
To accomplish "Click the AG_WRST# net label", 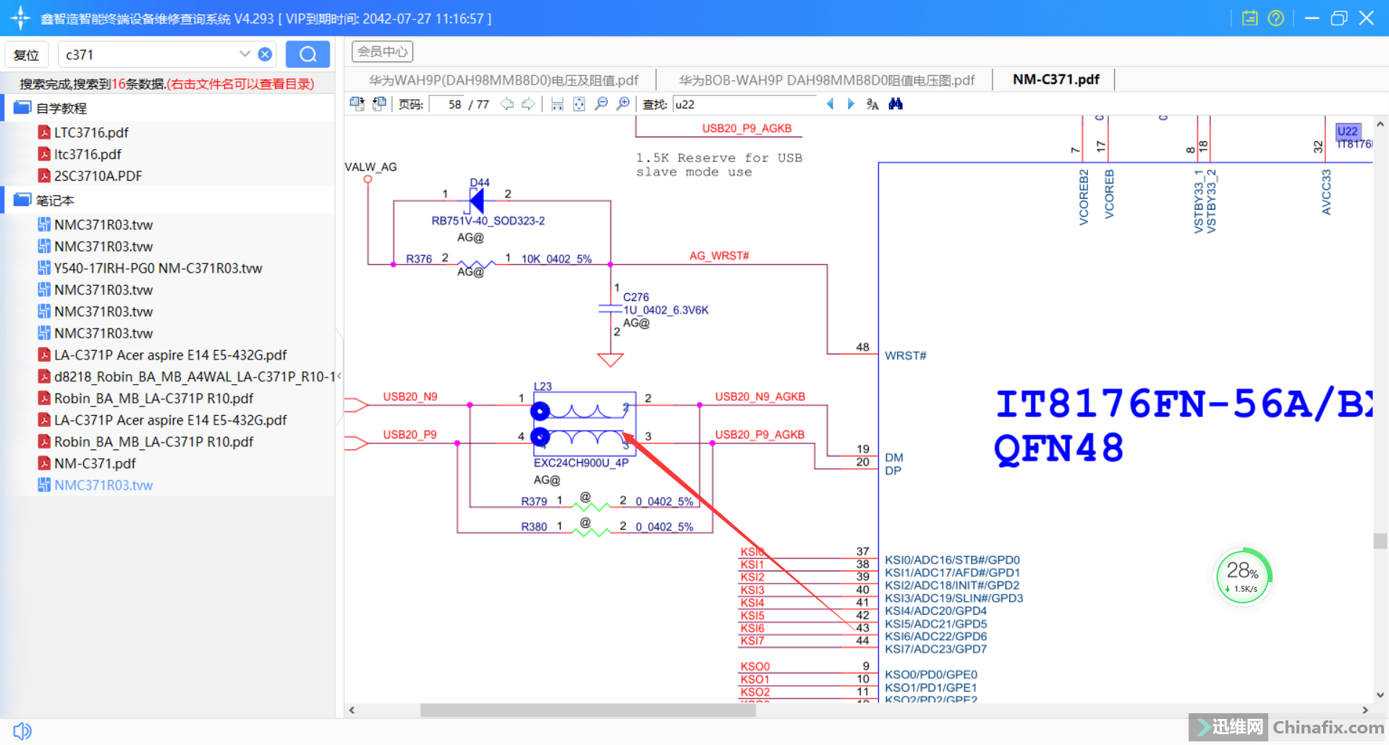I will [x=719, y=256].
